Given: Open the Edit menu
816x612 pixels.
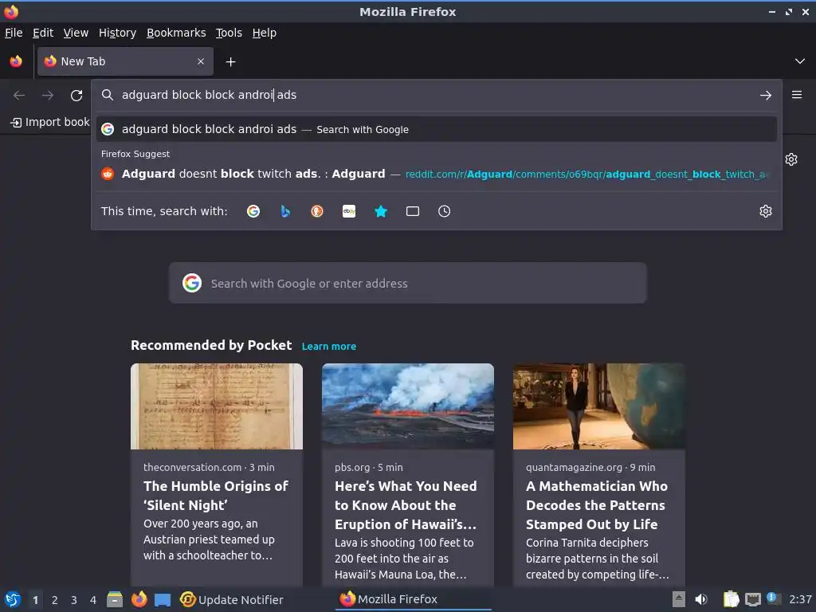Looking at the screenshot, I should click(x=43, y=33).
